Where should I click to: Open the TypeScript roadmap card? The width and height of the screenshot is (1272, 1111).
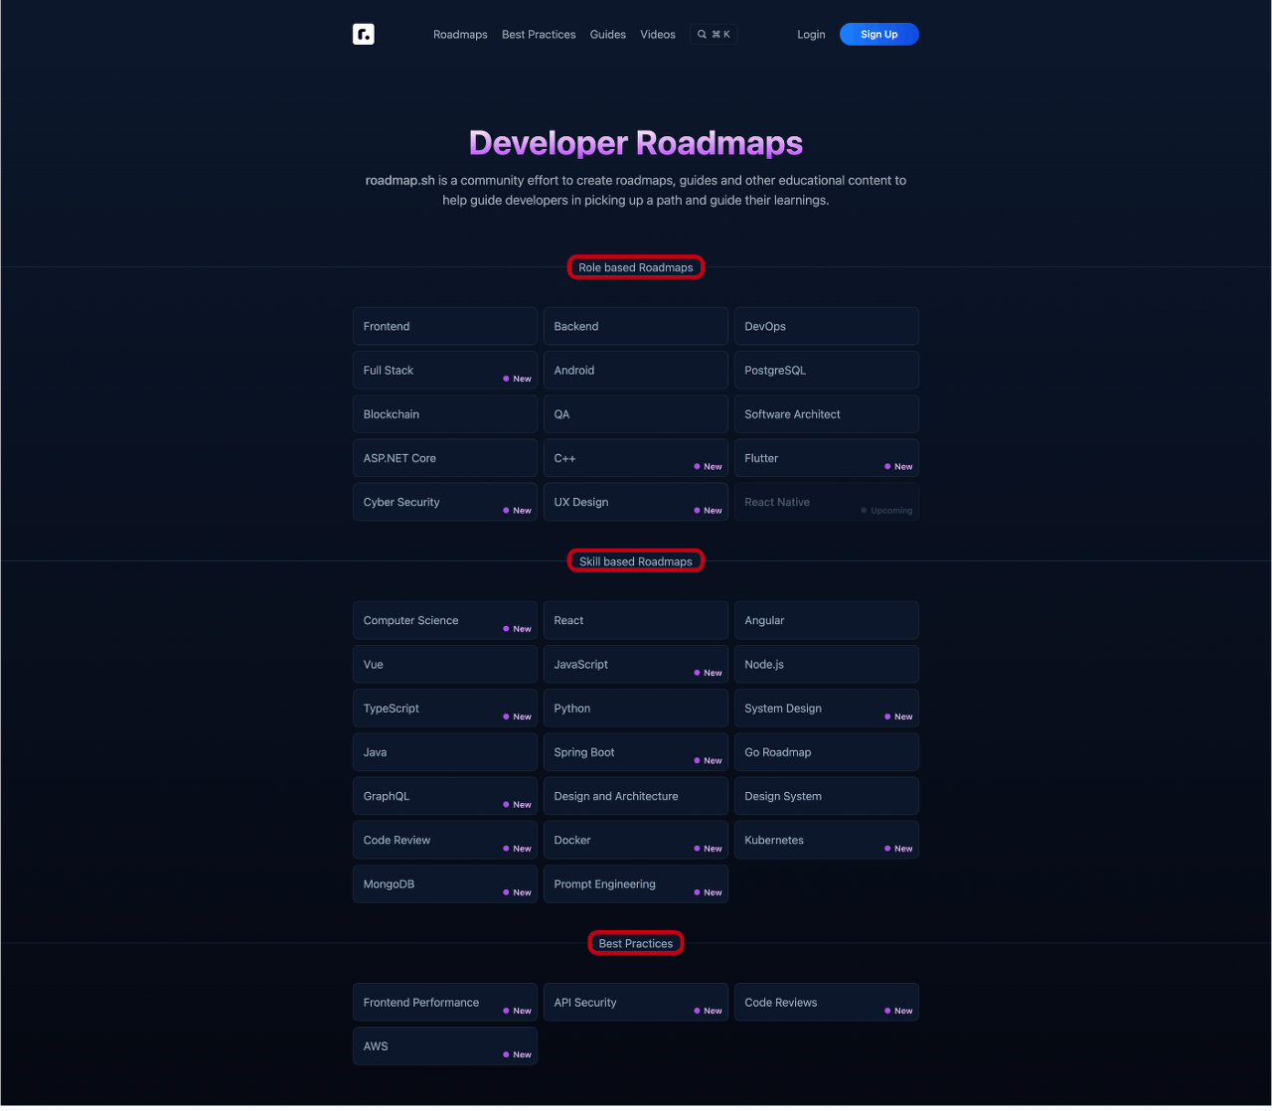click(x=445, y=709)
